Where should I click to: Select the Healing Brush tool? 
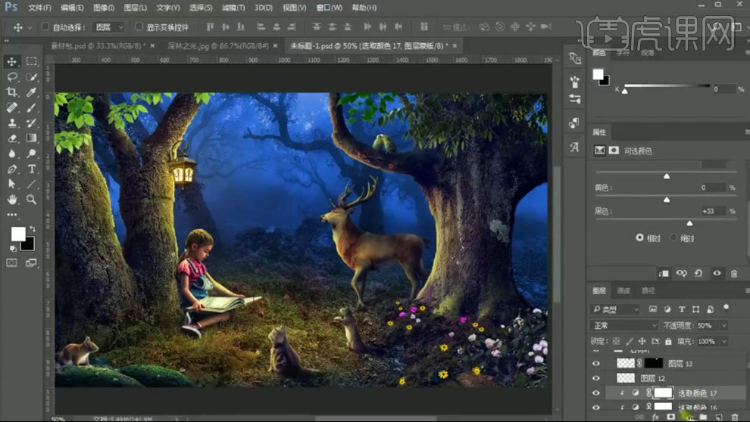tap(12, 107)
